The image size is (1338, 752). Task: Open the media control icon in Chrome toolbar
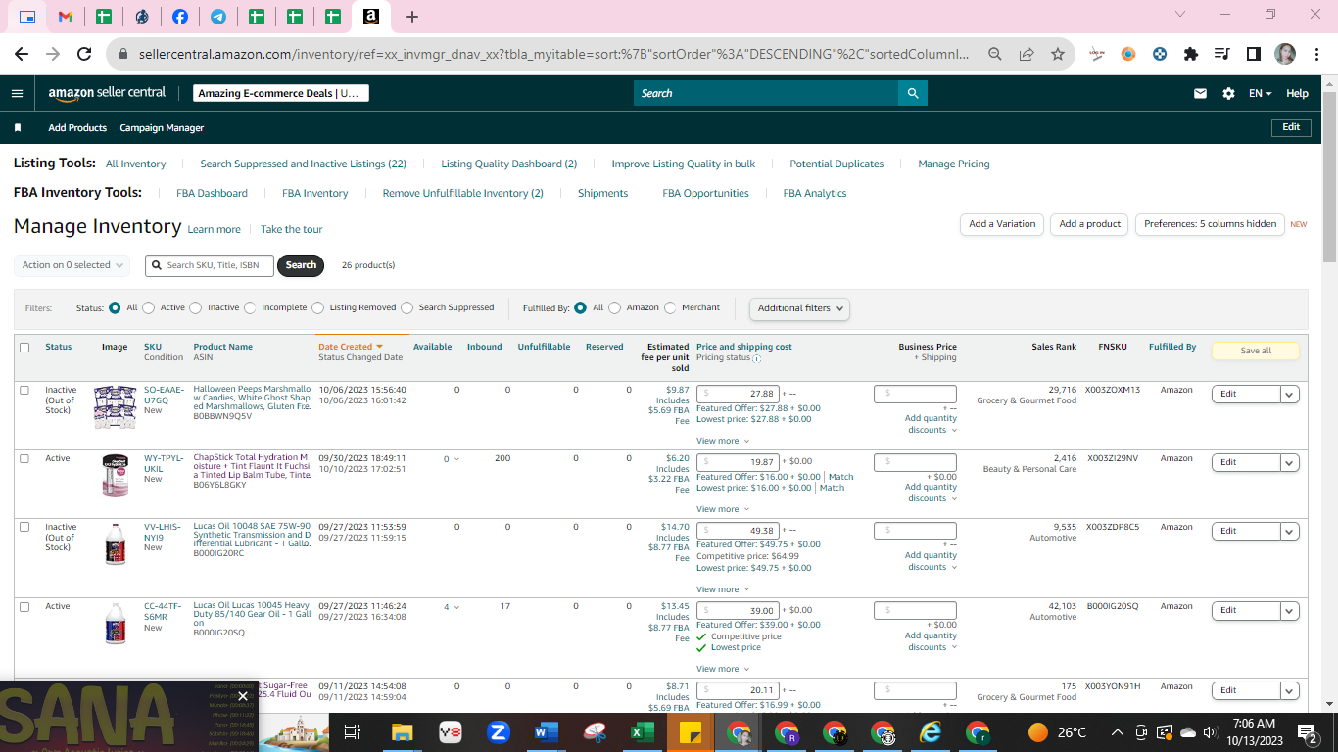point(1222,54)
